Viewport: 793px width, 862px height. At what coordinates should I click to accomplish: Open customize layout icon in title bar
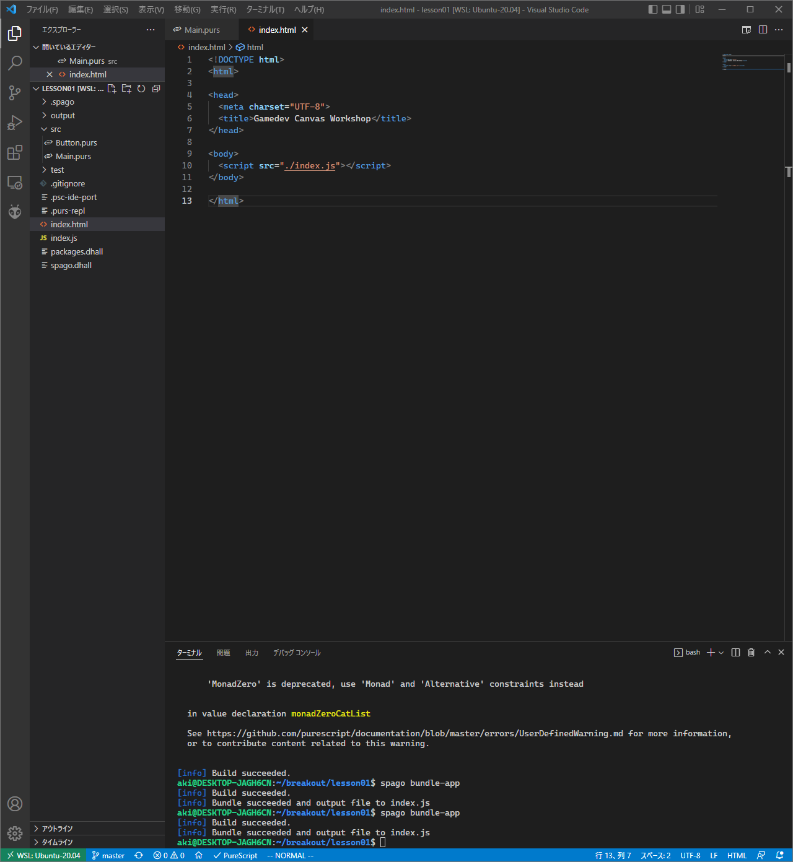[x=700, y=9]
